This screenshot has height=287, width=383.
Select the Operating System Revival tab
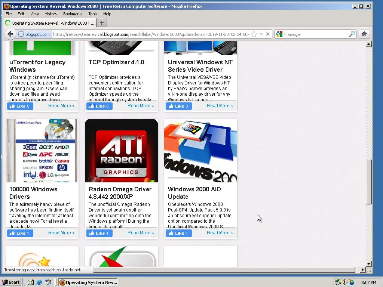tap(50, 23)
